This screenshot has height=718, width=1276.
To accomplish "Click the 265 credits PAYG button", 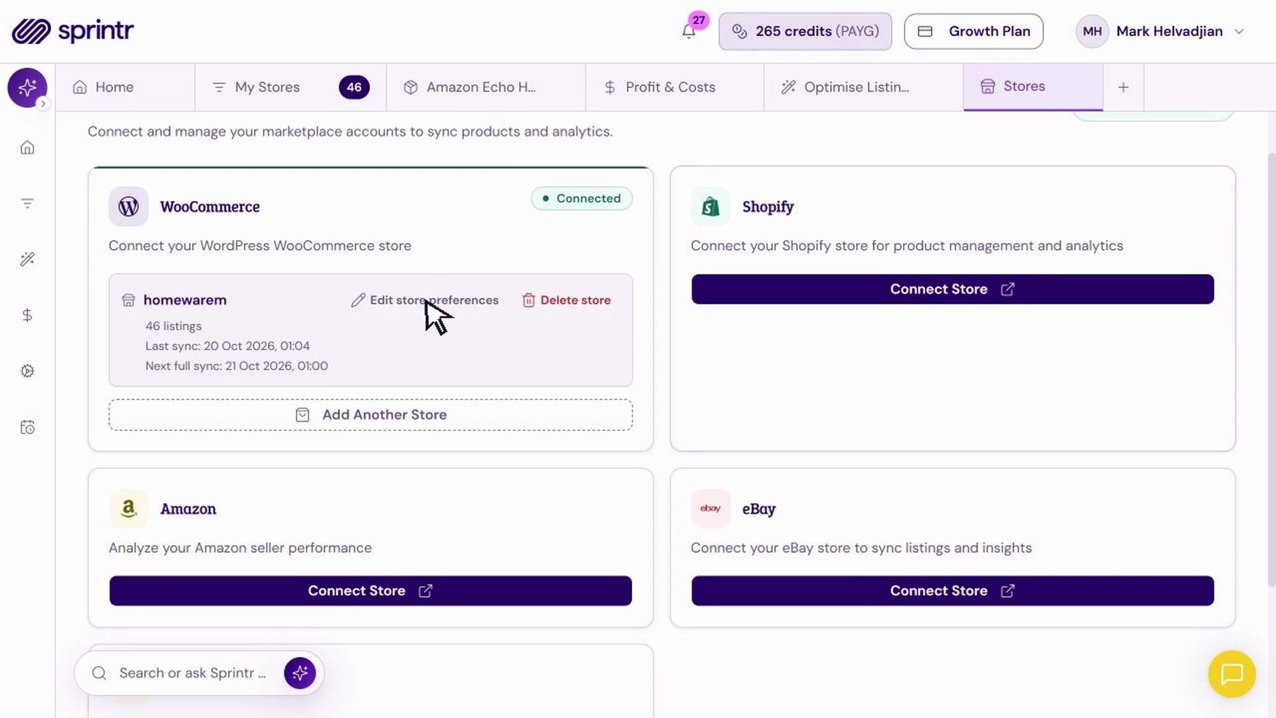I will (x=805, y=31).
